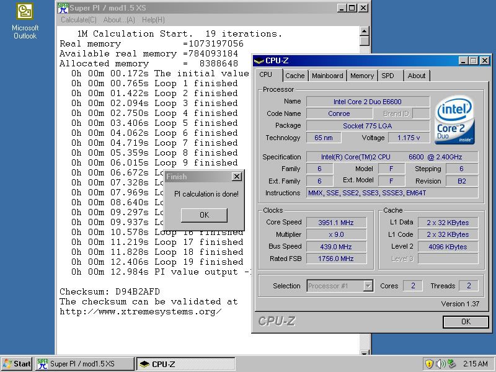Click the taskbar clock 2:15 AM
This screenshot has height=372, width=496.
point(476,364)
